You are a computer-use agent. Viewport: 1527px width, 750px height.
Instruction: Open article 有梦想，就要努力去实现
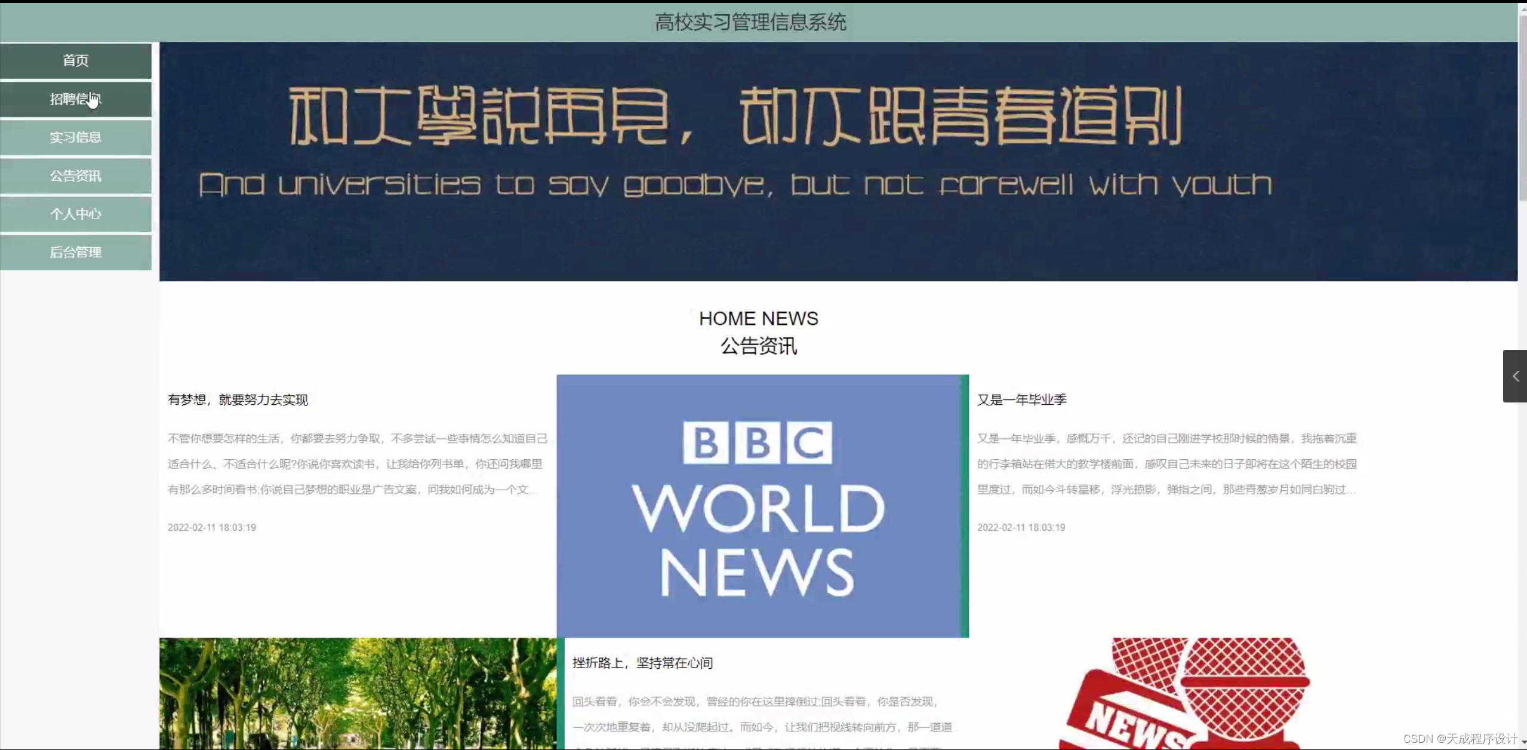pos(238,400)
